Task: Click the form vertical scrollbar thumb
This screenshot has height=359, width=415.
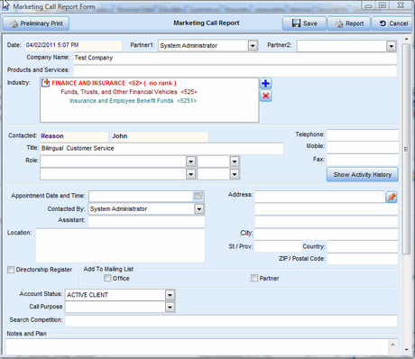Action: click(406, 149)
